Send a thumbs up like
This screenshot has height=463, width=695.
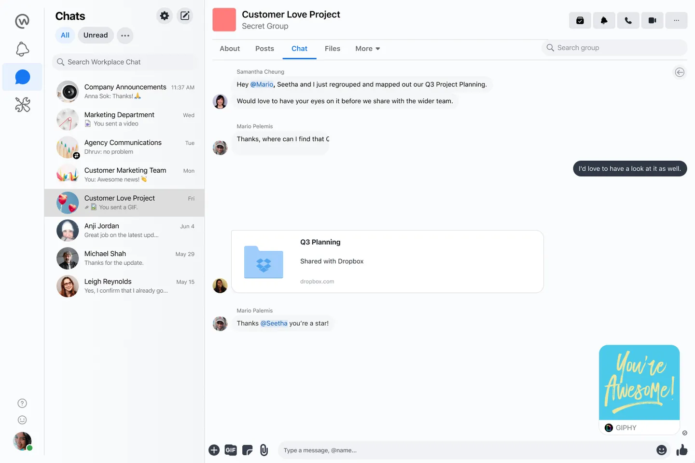pos(682,450)
